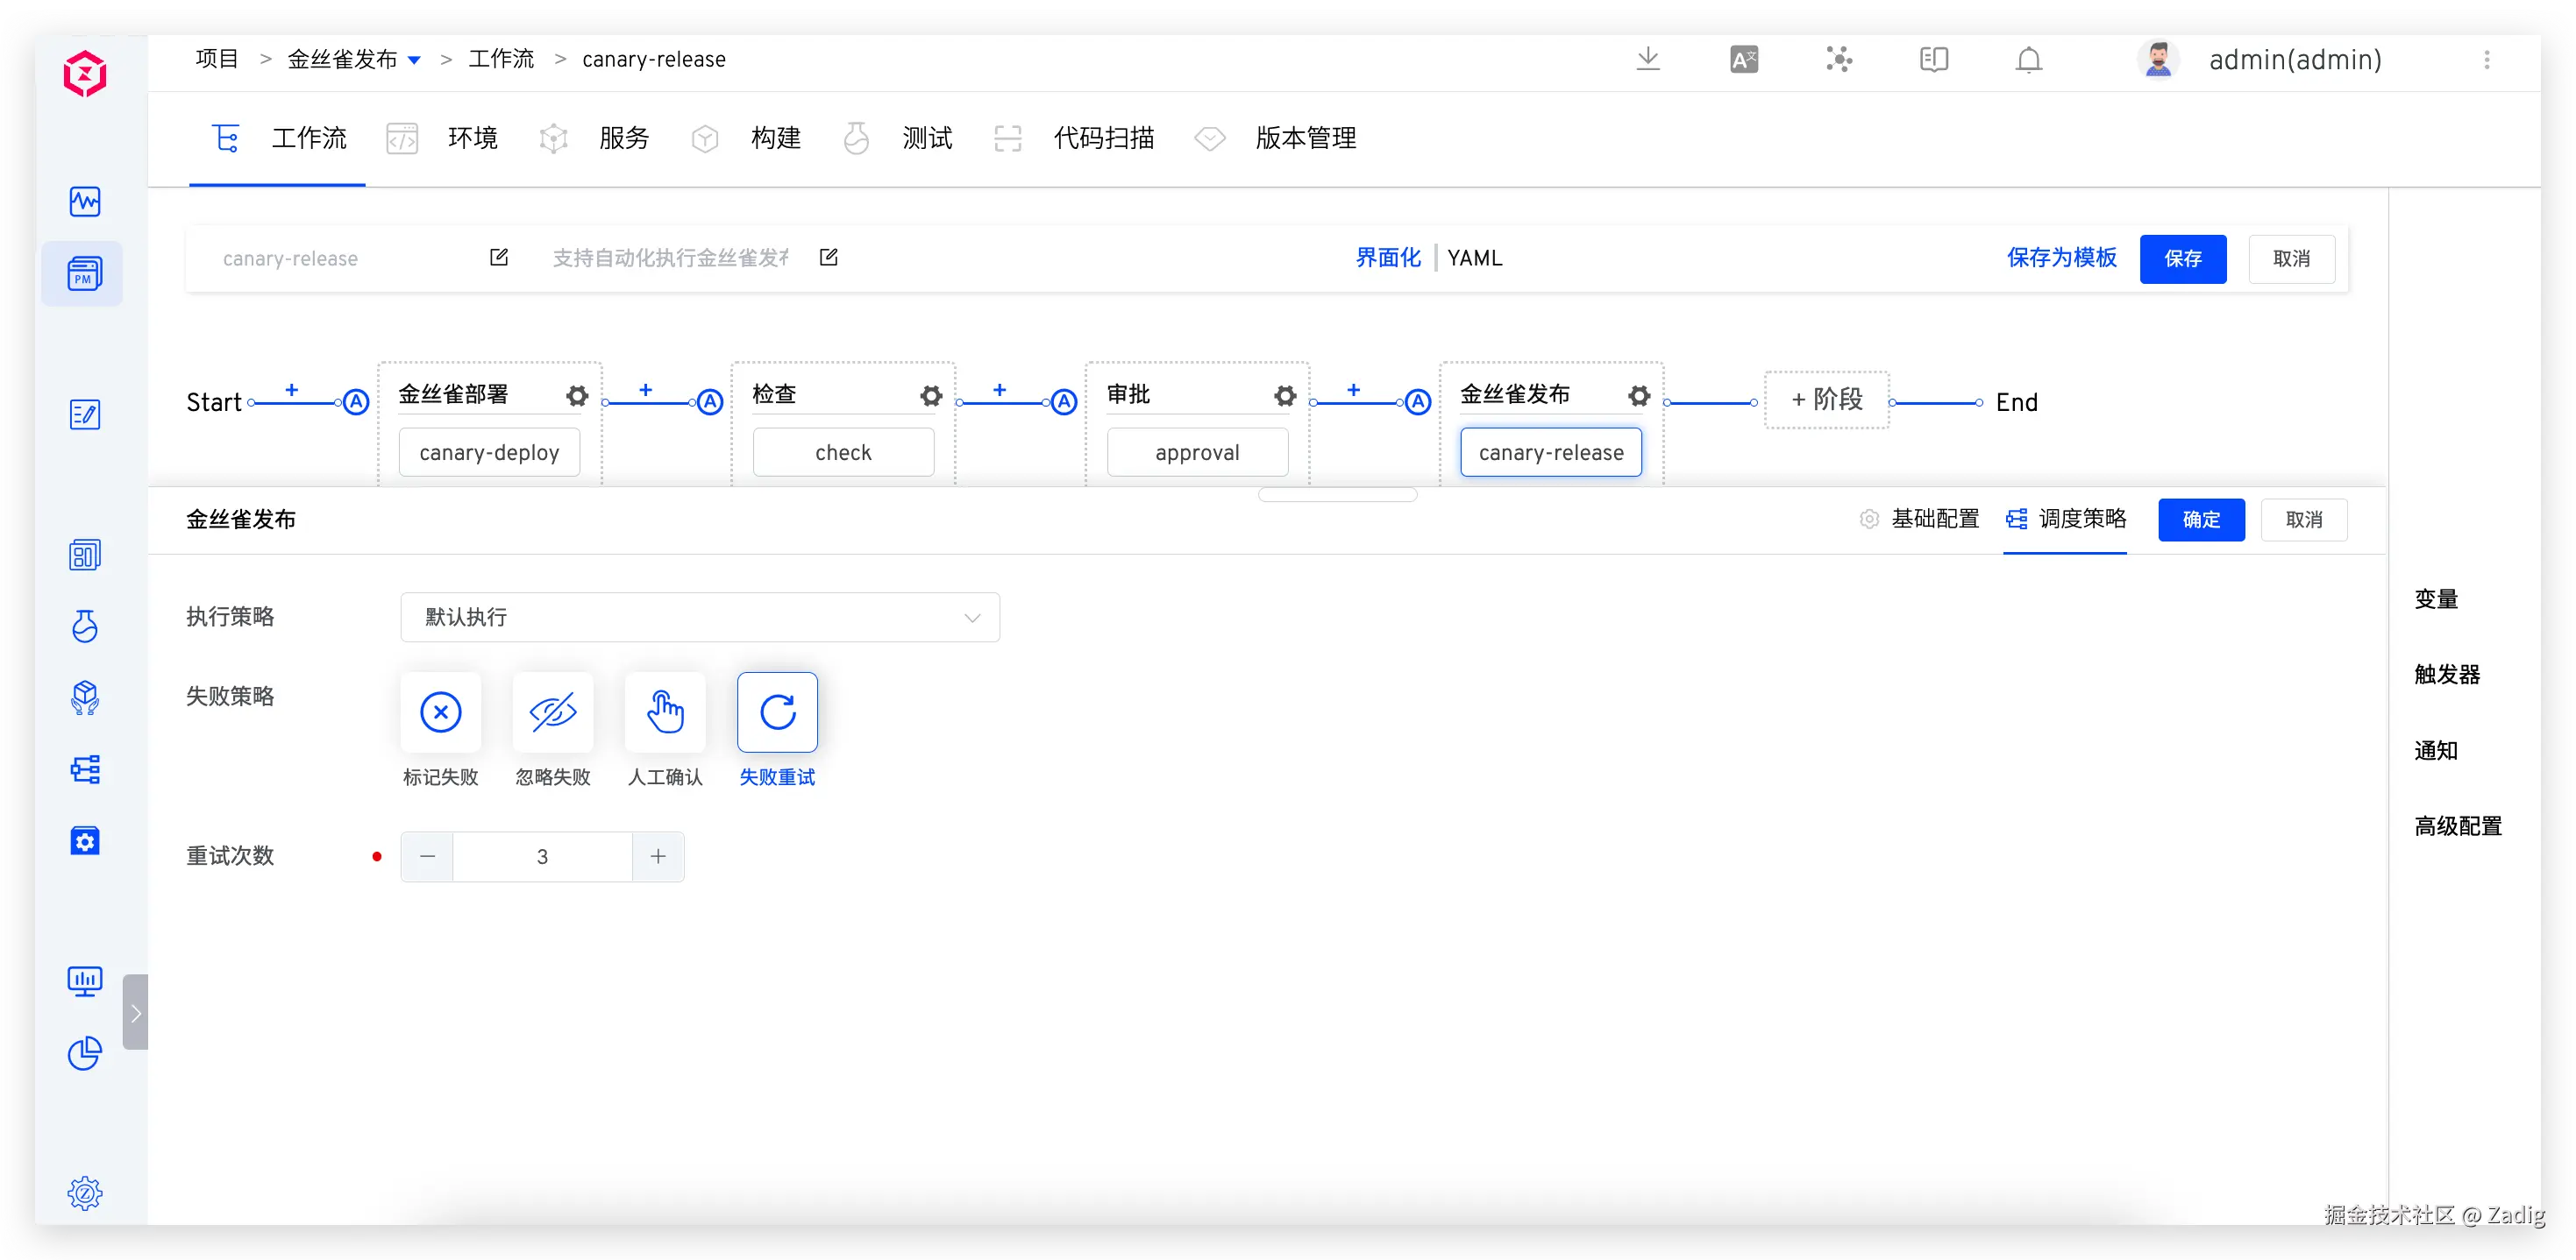
Task: Click the Zadig logo in the sidebar
Action: pos(85,73)
